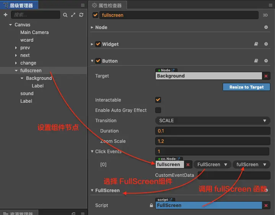This screenshot has width=275, height=215.
Task: Refresh the hierarchy panel
Action: coord(81,15)
